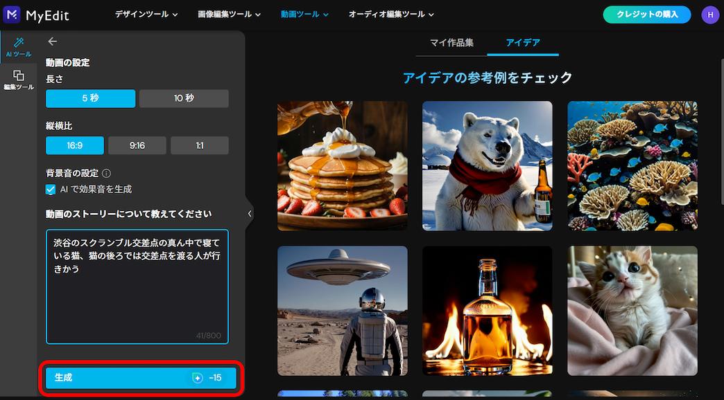Open the 編集ツール sidebar panel
724x400 pixels.
tap(19, 80)
